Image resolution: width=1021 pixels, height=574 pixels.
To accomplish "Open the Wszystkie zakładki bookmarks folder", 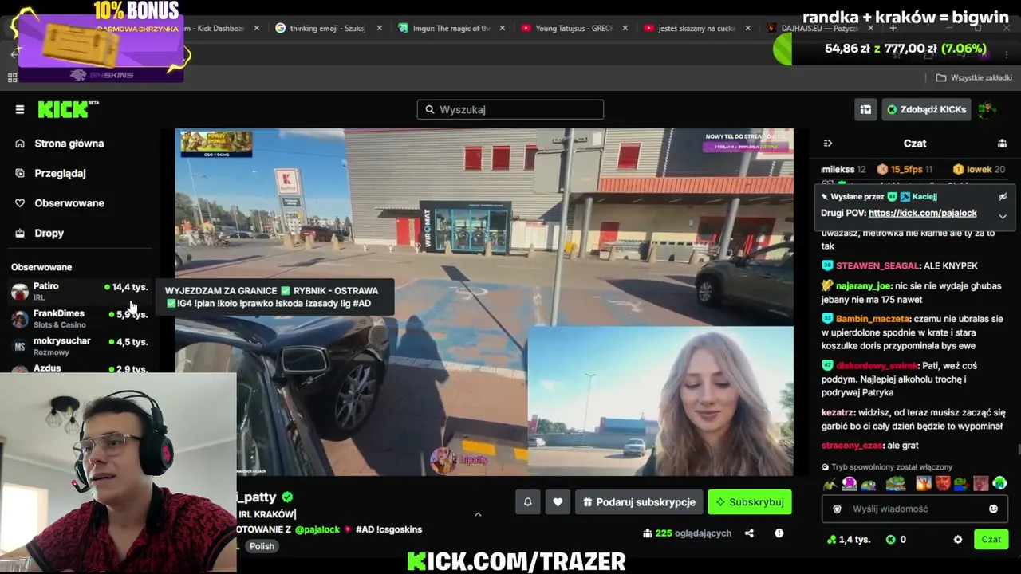I will click(974, 77).
